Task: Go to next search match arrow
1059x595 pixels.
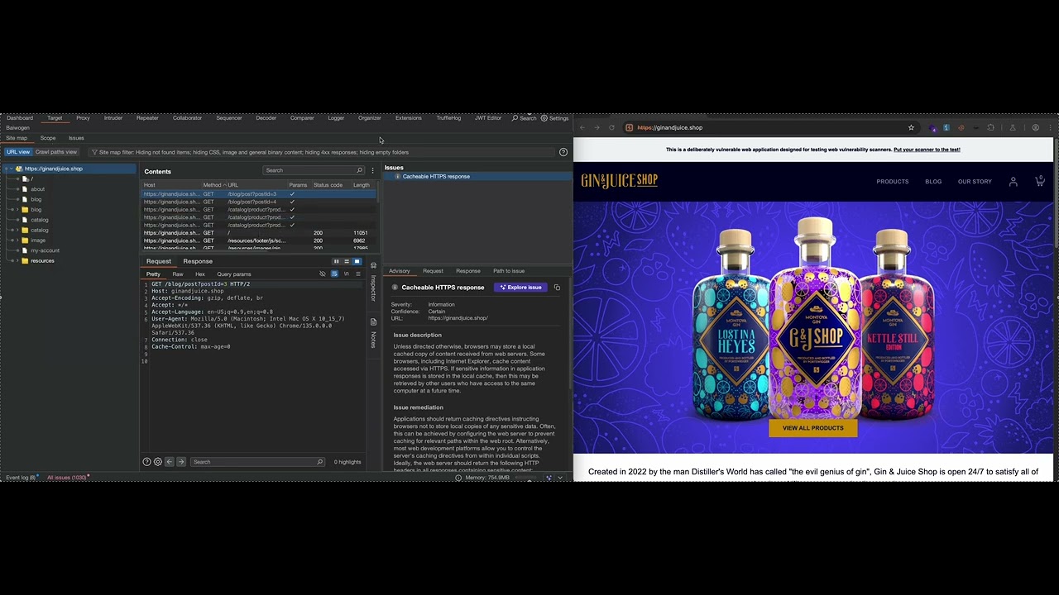Action: point(181,462)
